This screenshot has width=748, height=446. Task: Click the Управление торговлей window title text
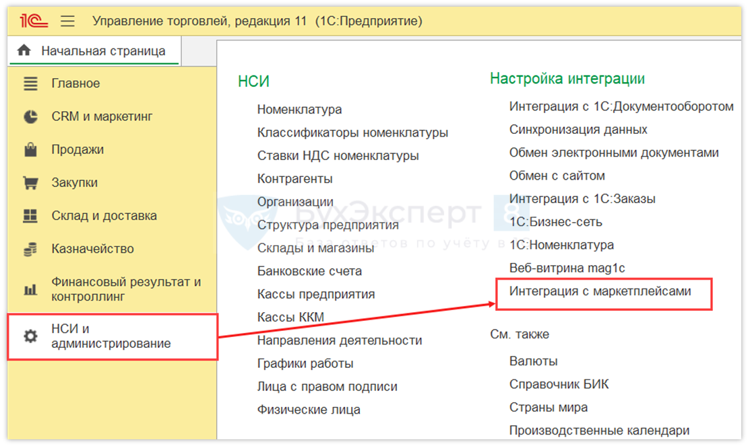[257, 21]
